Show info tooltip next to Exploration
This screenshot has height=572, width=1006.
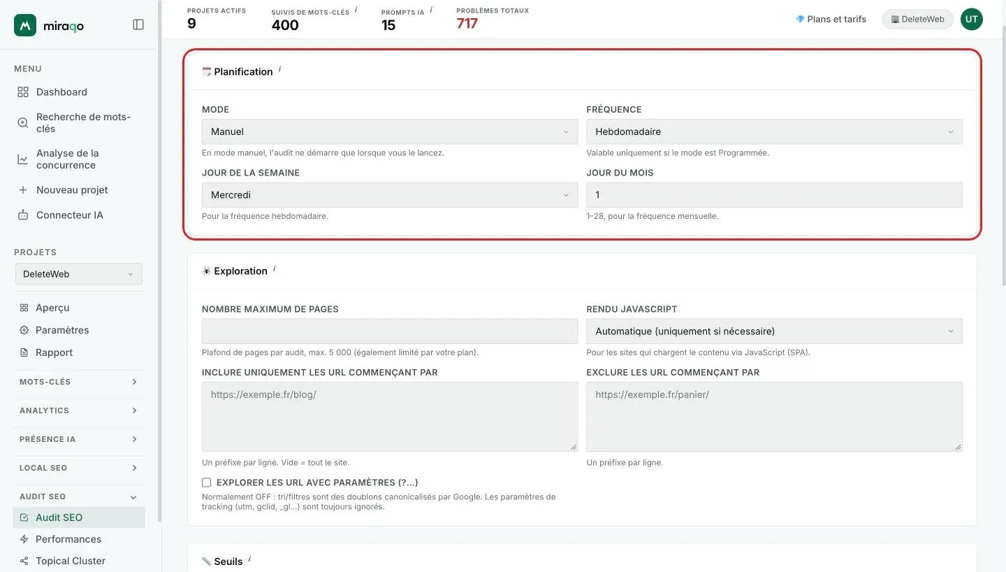[x=274, y=269]
